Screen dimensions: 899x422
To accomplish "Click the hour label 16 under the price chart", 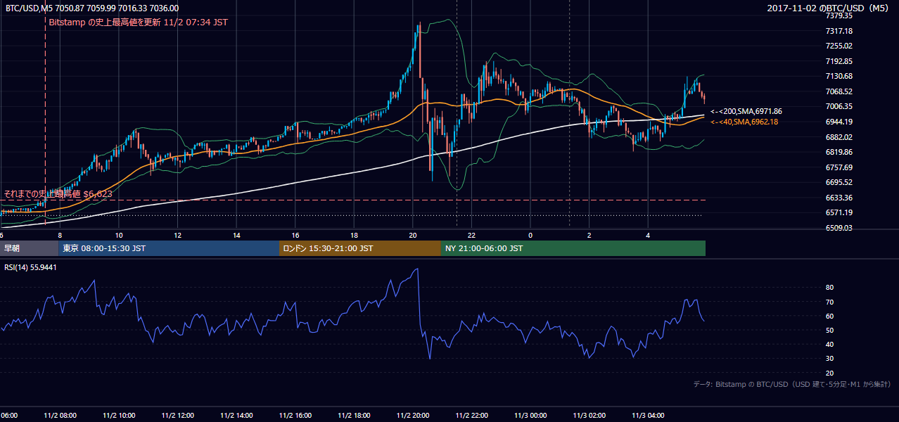I will click(295, 235).
